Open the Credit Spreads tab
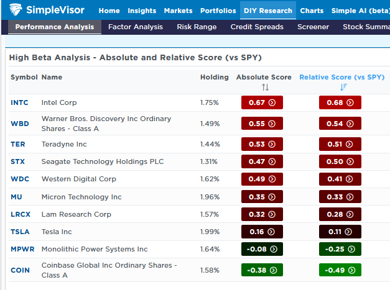Viewport: 390px width, 290px height. click(x=256, y=27)
